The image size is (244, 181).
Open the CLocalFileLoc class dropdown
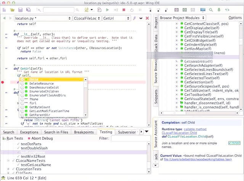87,18
